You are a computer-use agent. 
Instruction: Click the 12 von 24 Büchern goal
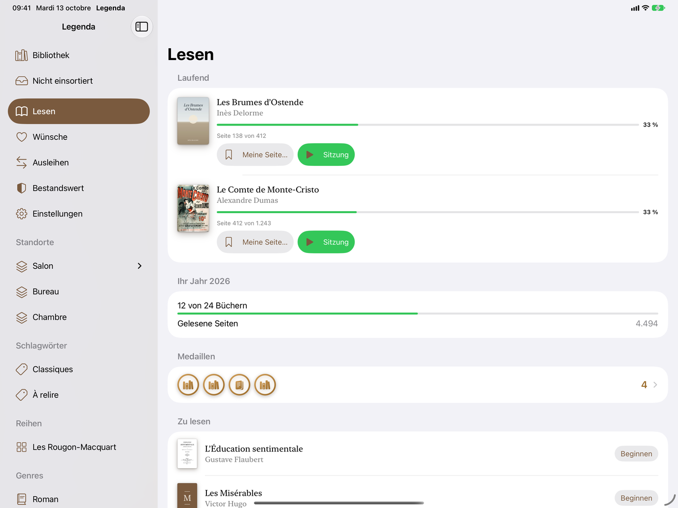pyautogui.click(x=212, y=306)
